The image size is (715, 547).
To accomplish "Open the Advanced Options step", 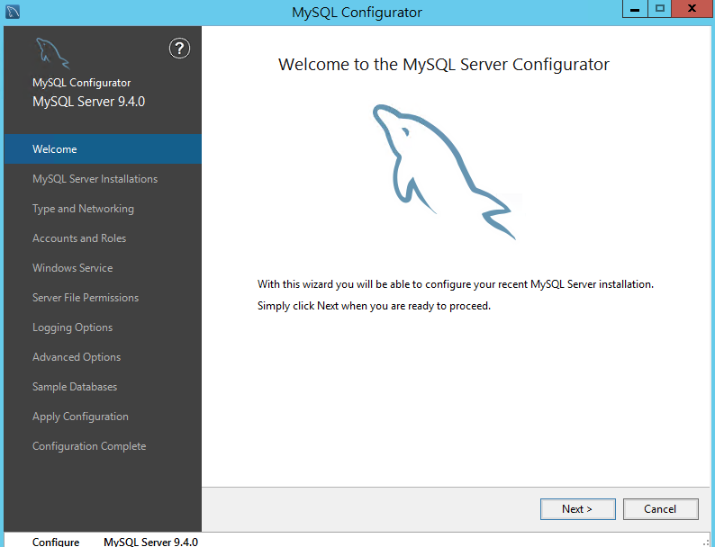I will point(77,357).
